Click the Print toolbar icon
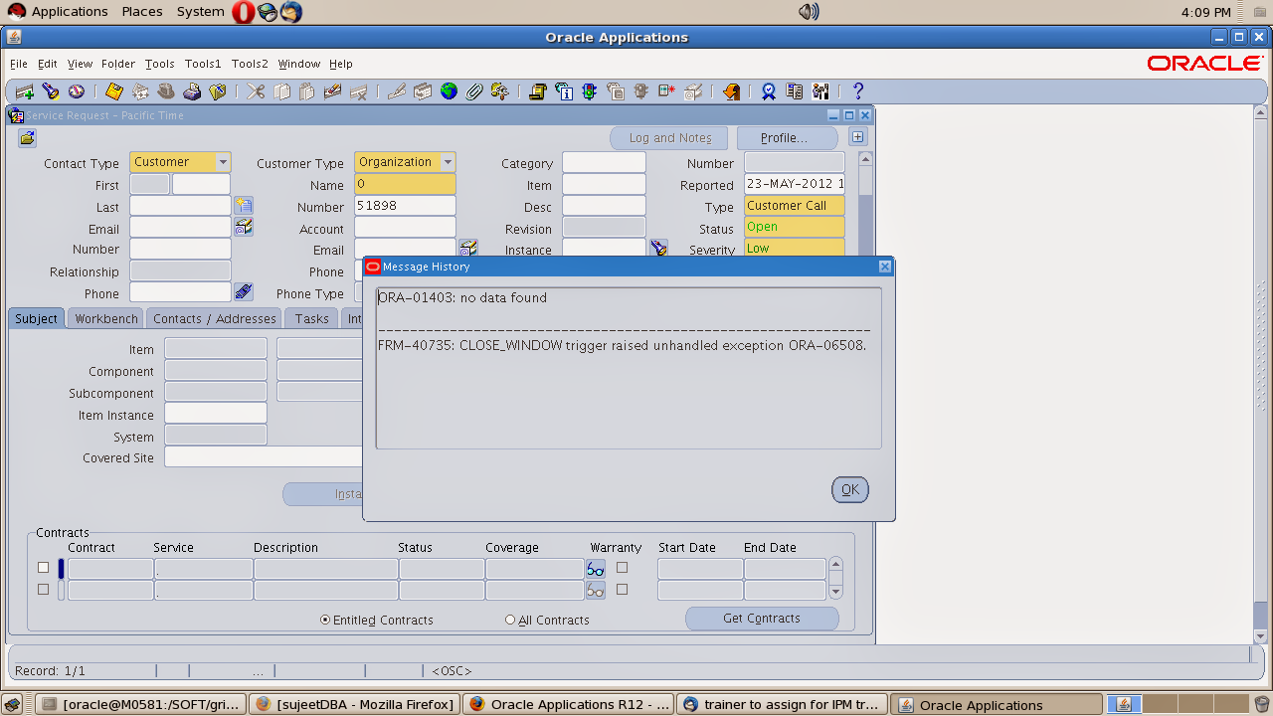This screenshot has width=1273, height=716. click(192, 91)
